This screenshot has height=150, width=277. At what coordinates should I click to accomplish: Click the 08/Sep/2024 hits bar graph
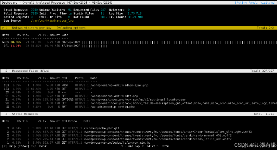[x=179, y=42]
